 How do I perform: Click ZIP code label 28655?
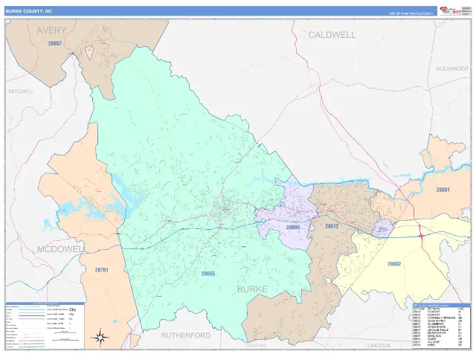click(x=208, y=274)
